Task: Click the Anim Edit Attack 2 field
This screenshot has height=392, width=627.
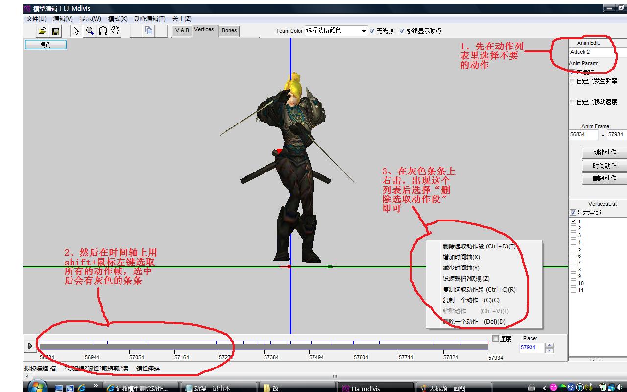Action: coord(598,52)
